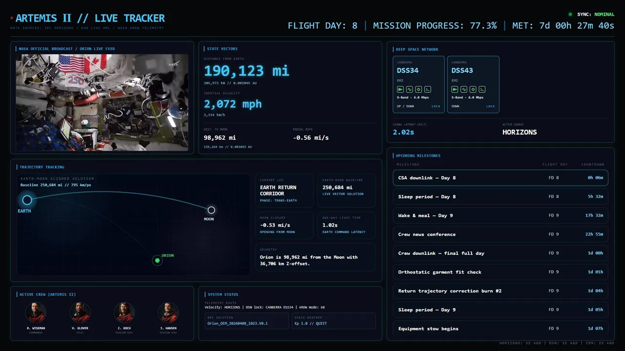
Task: Click the DSS34 waveform icon
Action: click(x=409, y=89)
